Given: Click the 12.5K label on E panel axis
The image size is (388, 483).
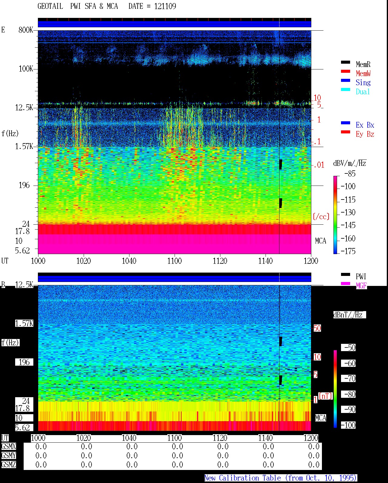Looking at the screenshot, I should [x=24, y=107].
